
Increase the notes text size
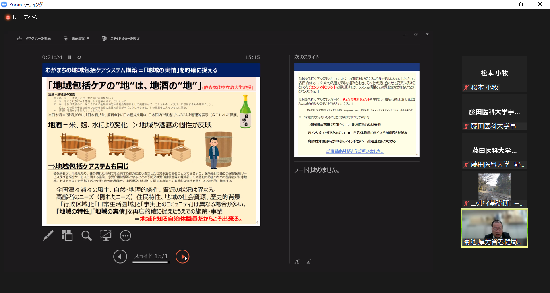tap(297, 262)
